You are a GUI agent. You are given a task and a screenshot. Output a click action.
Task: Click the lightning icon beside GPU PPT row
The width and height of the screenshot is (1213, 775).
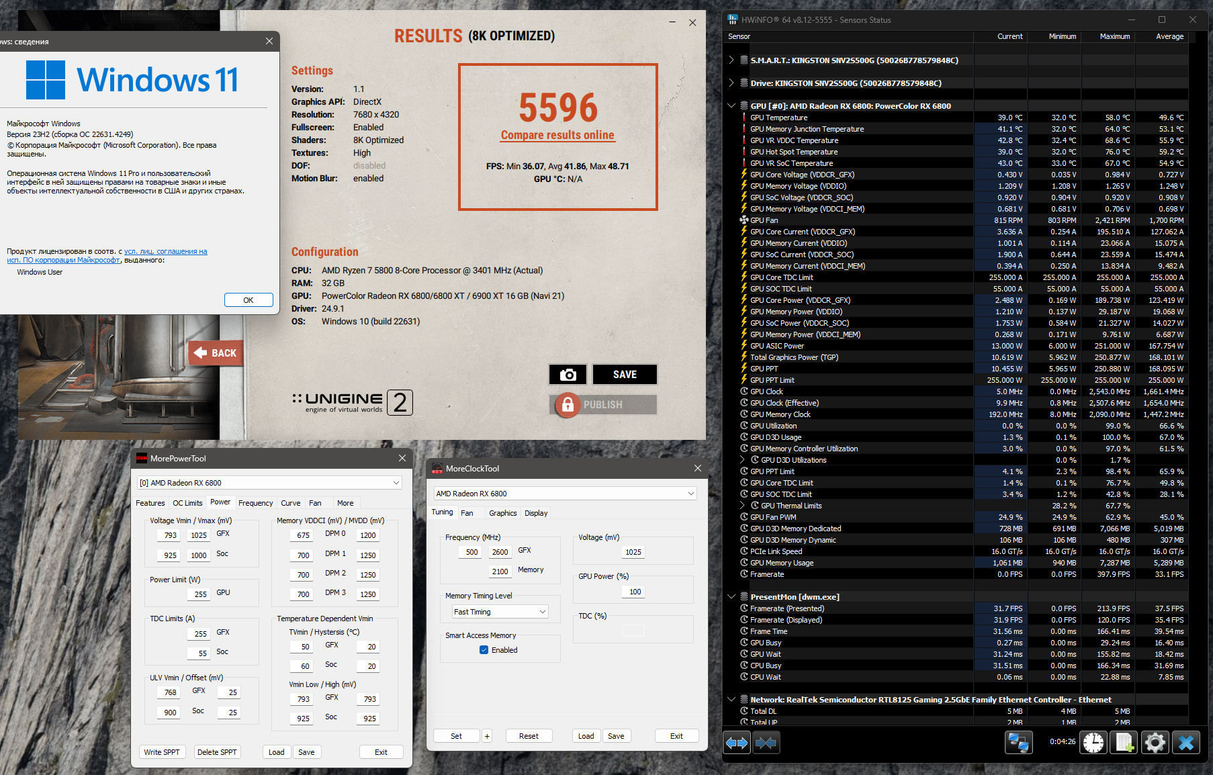(x=744, y=369)
